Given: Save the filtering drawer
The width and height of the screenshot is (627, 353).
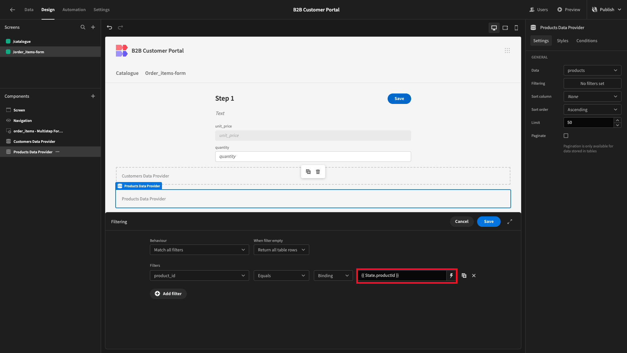Looking at the screenshot, I should pyautogui.click(x=489, y=222).
